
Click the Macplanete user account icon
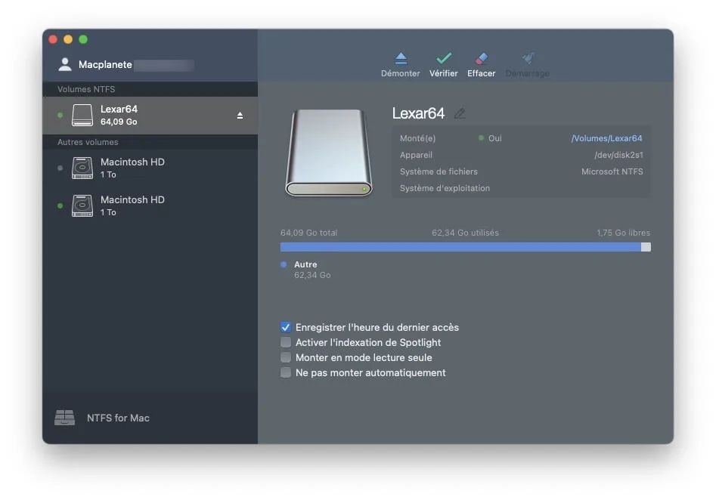[x=64, y=63]
